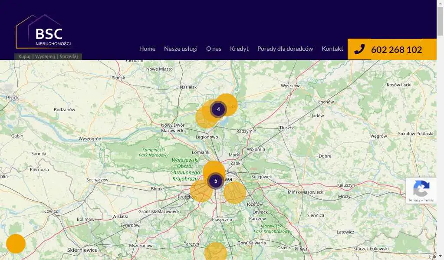Image resolution: width=444 pixels, height=260 pixels.
Task: Open the reCAPTCHA Terms link
Action: (429, 200)
